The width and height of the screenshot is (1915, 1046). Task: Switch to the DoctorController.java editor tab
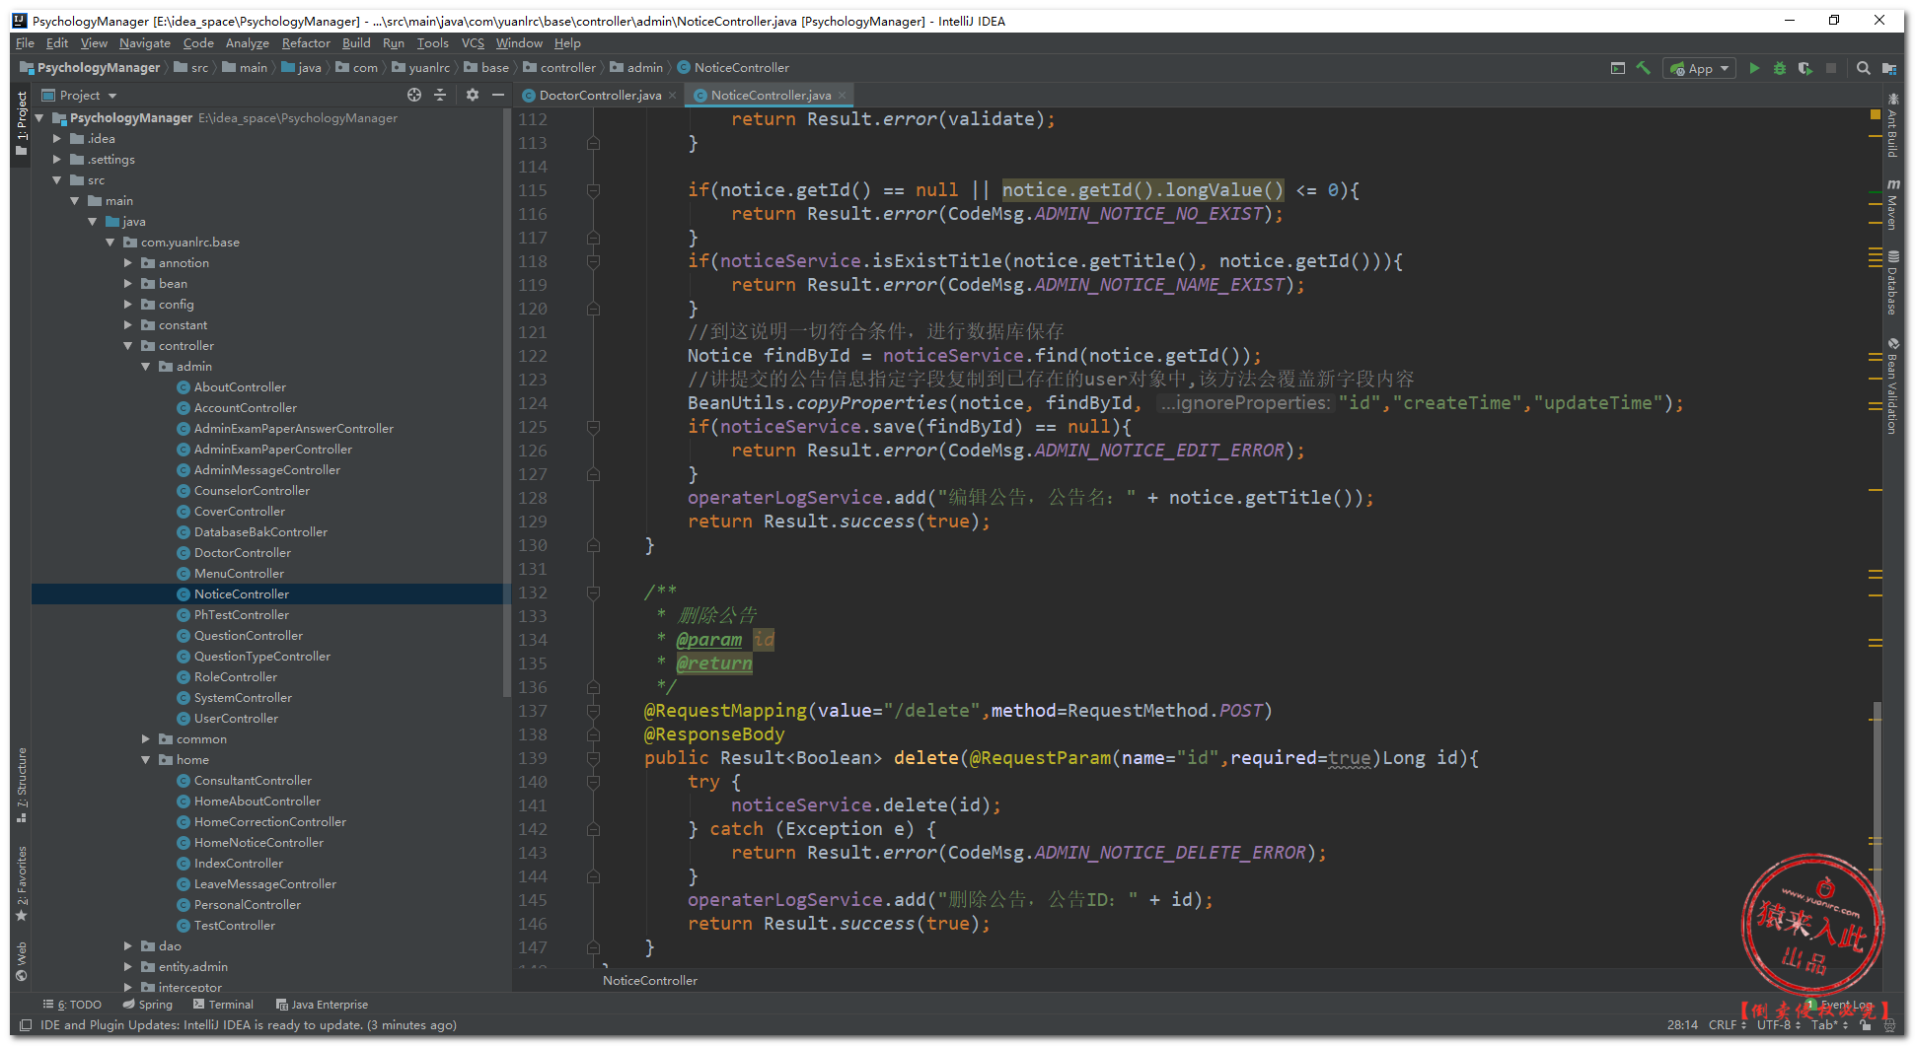pyautogui.click(x=599, y=96)
